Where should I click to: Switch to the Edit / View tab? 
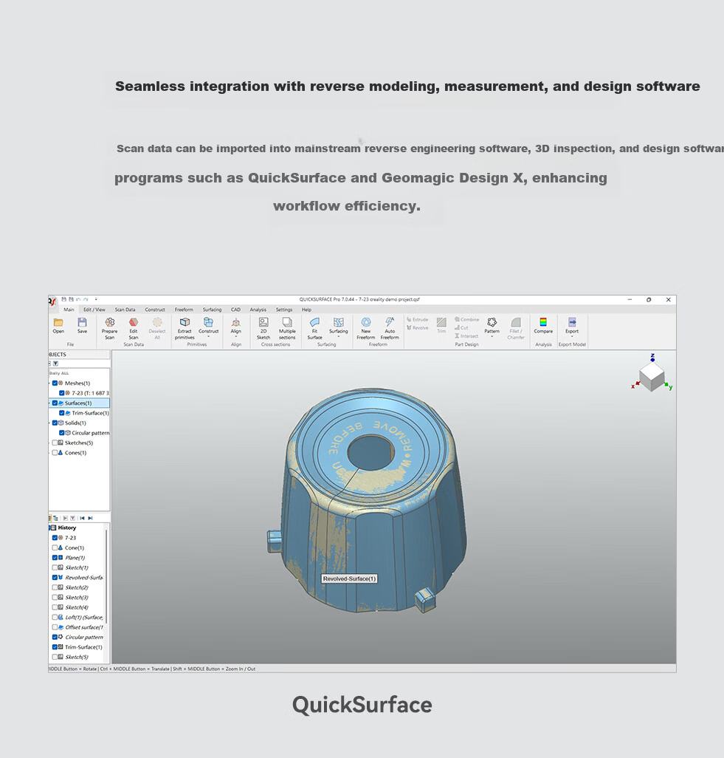(x=94, y=310)
